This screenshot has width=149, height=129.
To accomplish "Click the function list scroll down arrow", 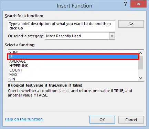I will click(x=141, y=78).
